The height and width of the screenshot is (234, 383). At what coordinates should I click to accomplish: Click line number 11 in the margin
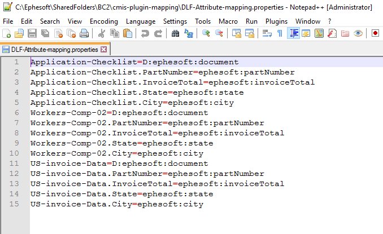pos(14,164)
